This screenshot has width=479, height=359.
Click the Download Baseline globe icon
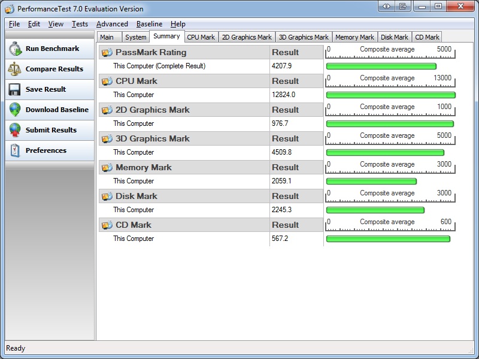[16, 110]
